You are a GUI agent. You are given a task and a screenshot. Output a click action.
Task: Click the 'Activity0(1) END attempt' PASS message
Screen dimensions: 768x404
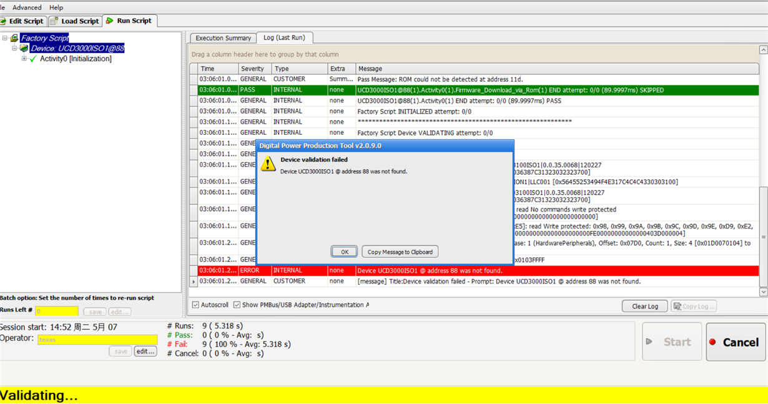[x=459, y=101]
